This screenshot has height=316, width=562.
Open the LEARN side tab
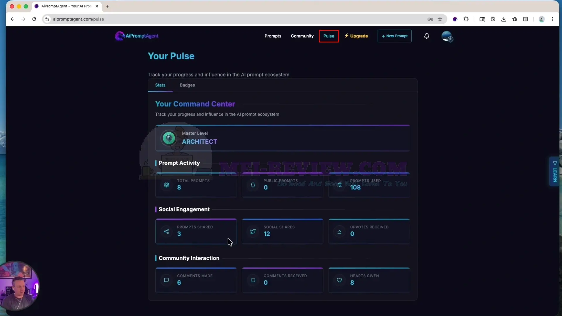click(555, 172)
